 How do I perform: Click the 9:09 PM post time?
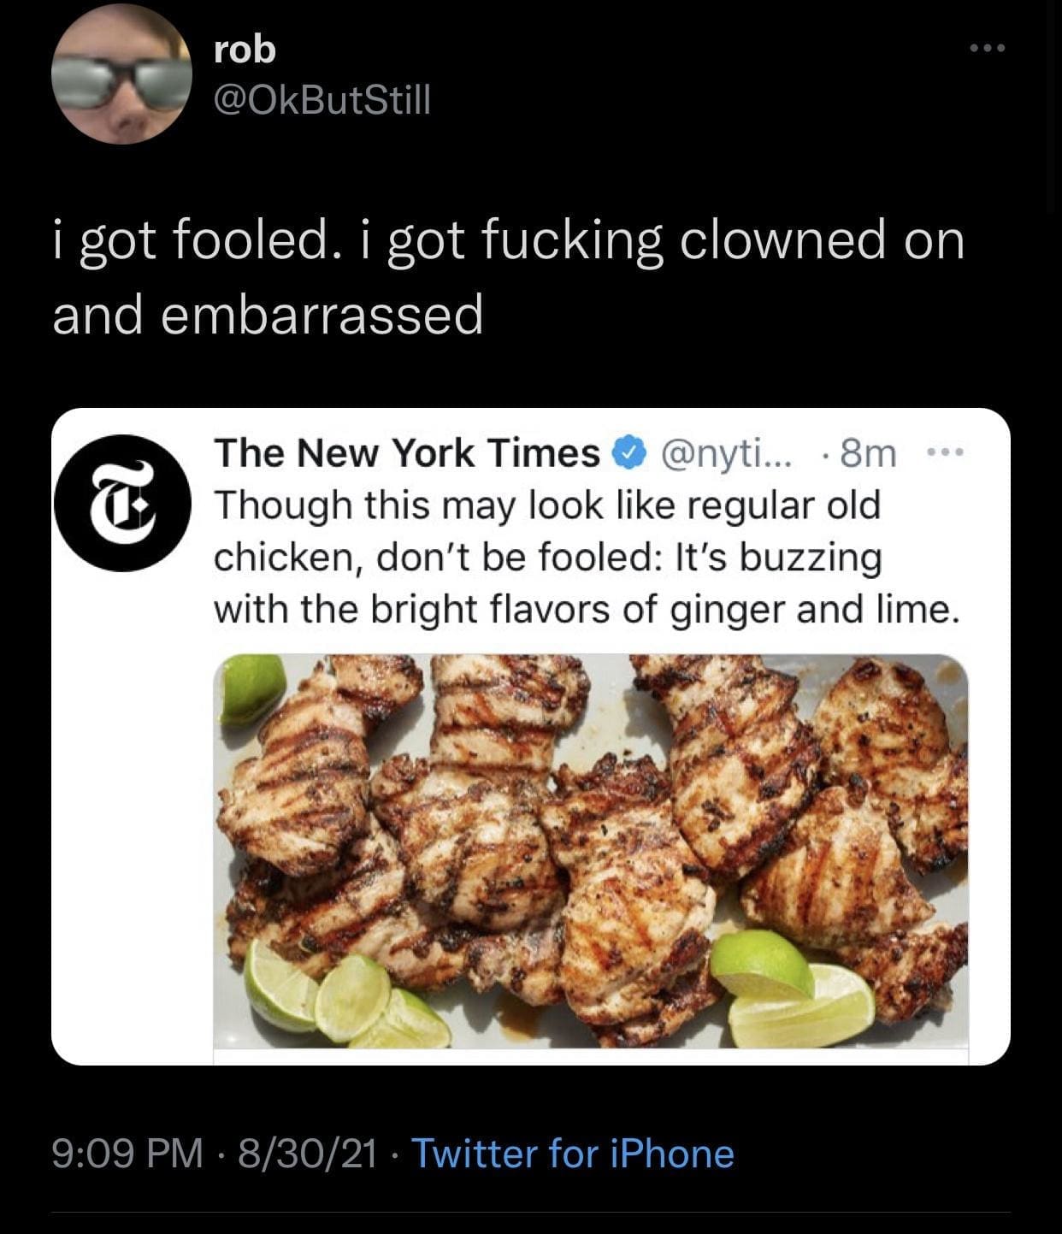[128, 1154]
